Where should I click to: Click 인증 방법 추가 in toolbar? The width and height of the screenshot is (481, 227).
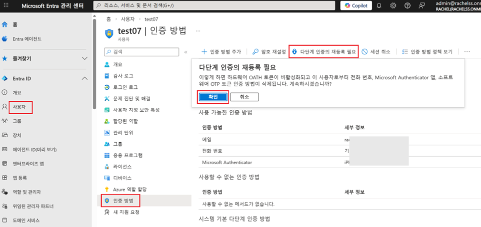click(x=221, y=52)
